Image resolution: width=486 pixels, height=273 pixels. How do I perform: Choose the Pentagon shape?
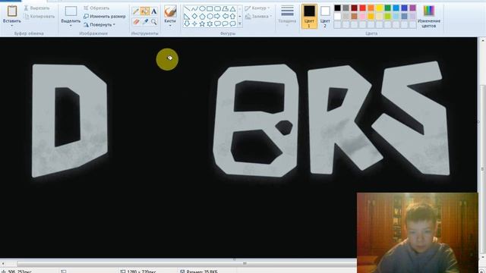click(x=202, y=16)
